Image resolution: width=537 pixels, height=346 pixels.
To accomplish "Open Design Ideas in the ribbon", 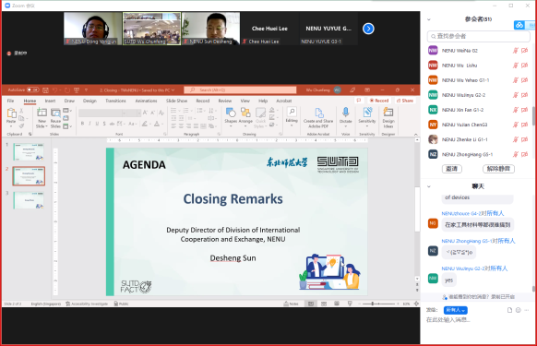I will coord(388,116).
